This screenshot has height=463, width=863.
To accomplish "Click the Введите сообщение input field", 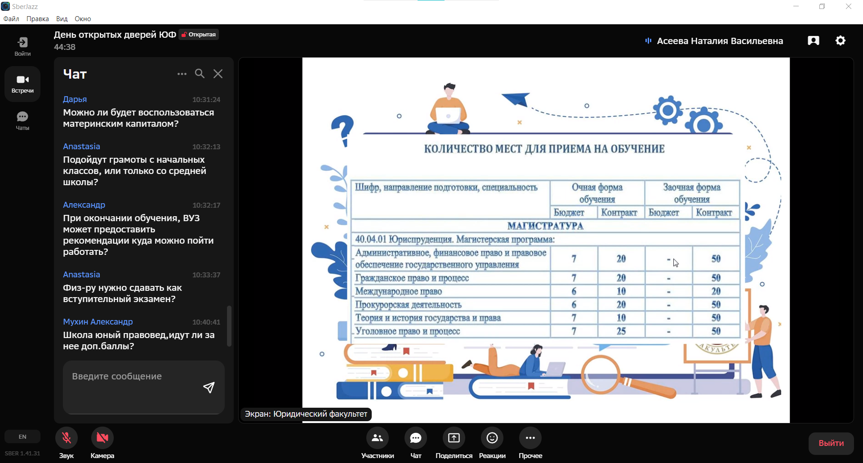I will [144, 387].
